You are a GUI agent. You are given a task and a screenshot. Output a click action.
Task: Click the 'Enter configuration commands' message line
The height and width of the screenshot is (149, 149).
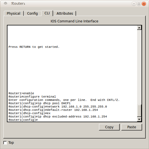pyautogui.click(x=64, y=100)
